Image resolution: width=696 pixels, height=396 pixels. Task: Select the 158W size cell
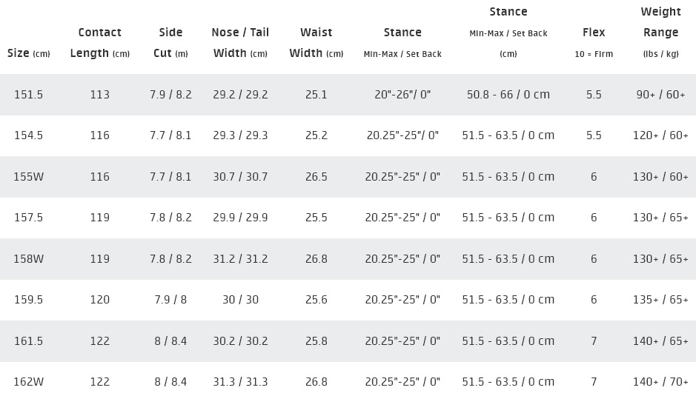29,259
